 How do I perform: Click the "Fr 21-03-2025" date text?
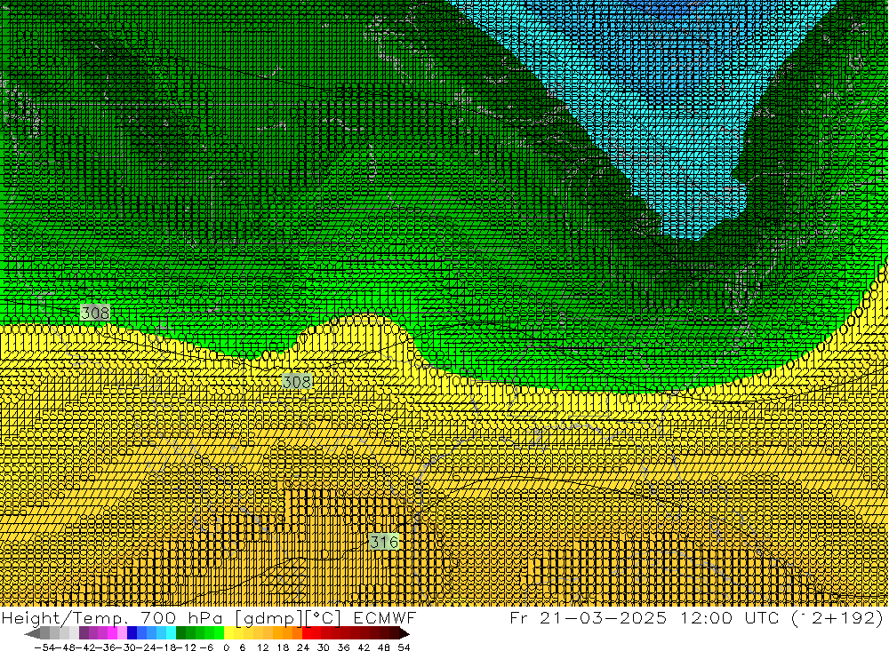(589, 617)
